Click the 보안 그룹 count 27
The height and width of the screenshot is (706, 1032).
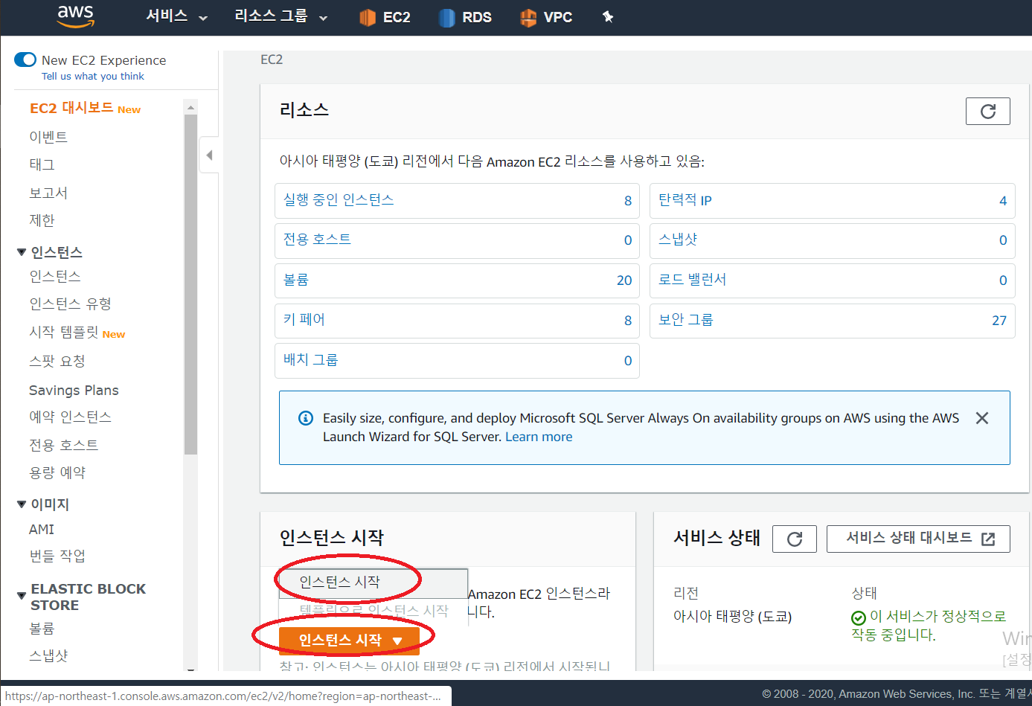tap(999, 320)
